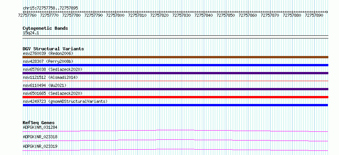Open variant nsv1121512 (Alsmadi2014) label
Screen dimensions: 339x155
(x=50, y=77)
